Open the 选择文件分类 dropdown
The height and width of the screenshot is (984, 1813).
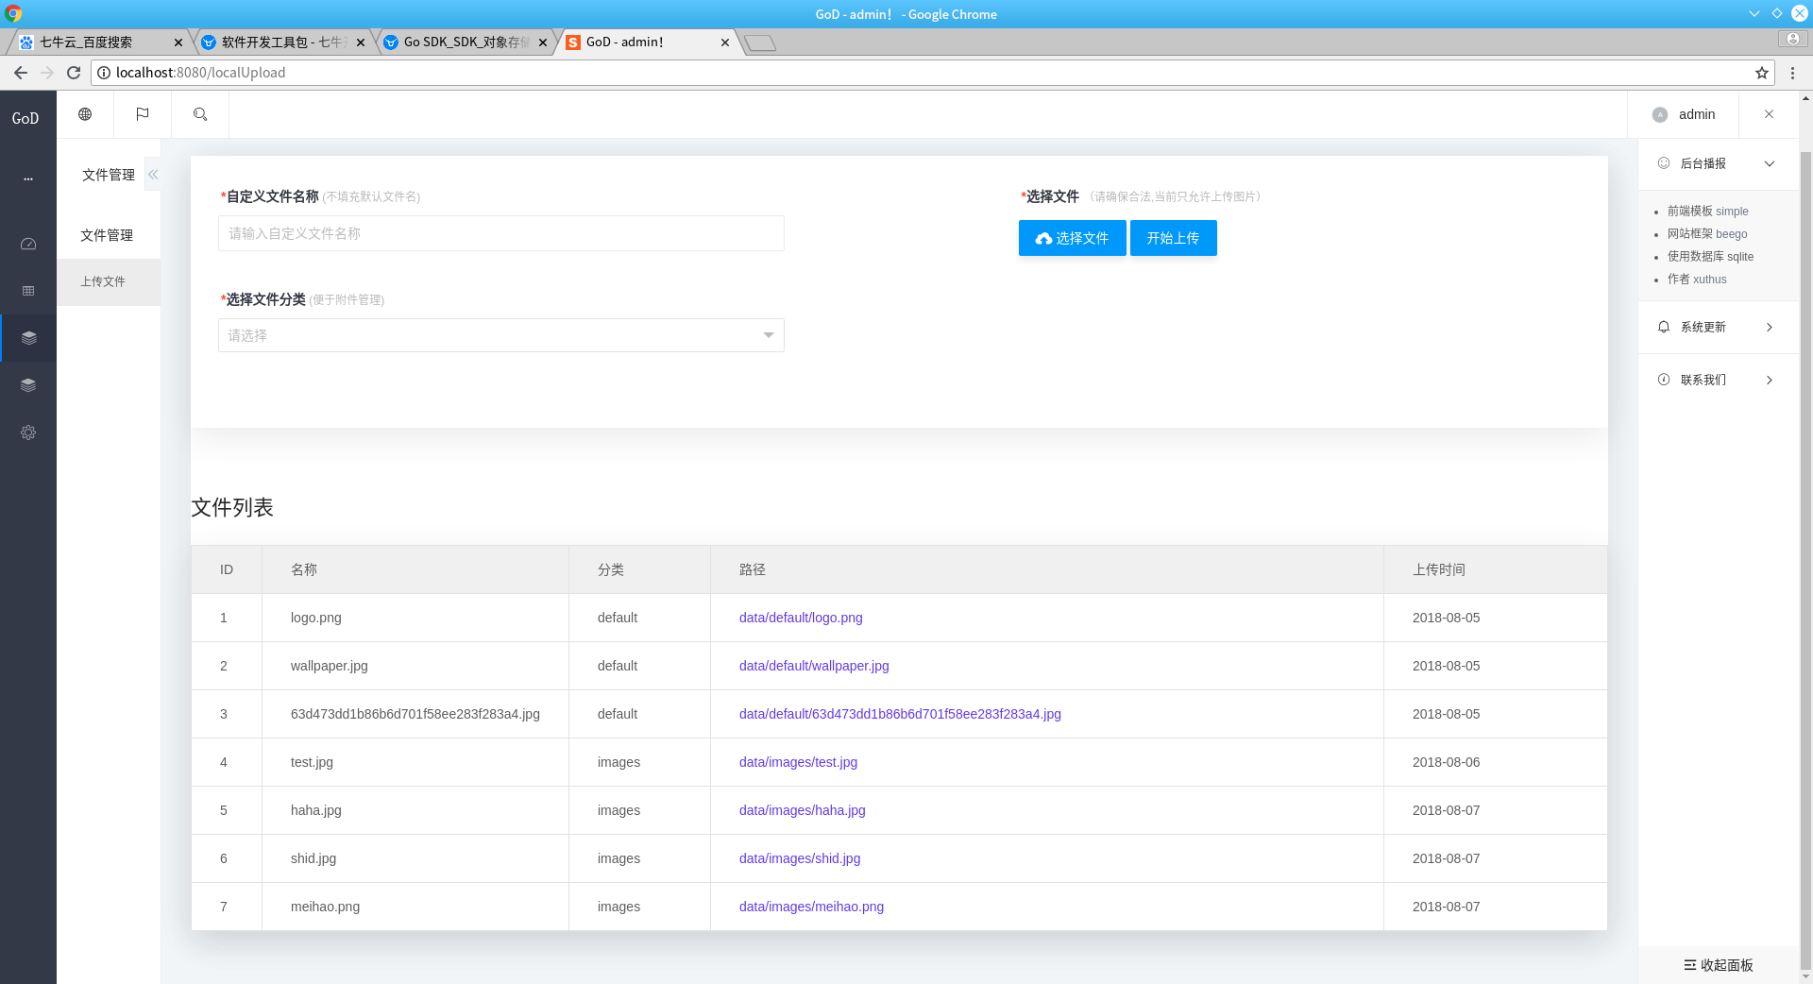click(501, 335)
